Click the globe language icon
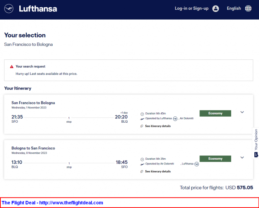This screenshot has height=208, width=259. click(x=248, y=8)
